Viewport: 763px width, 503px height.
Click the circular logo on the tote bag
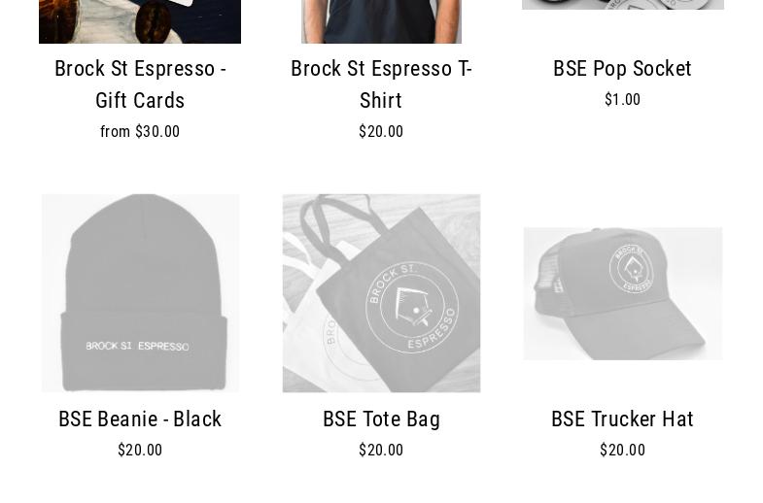pos(413,308)
